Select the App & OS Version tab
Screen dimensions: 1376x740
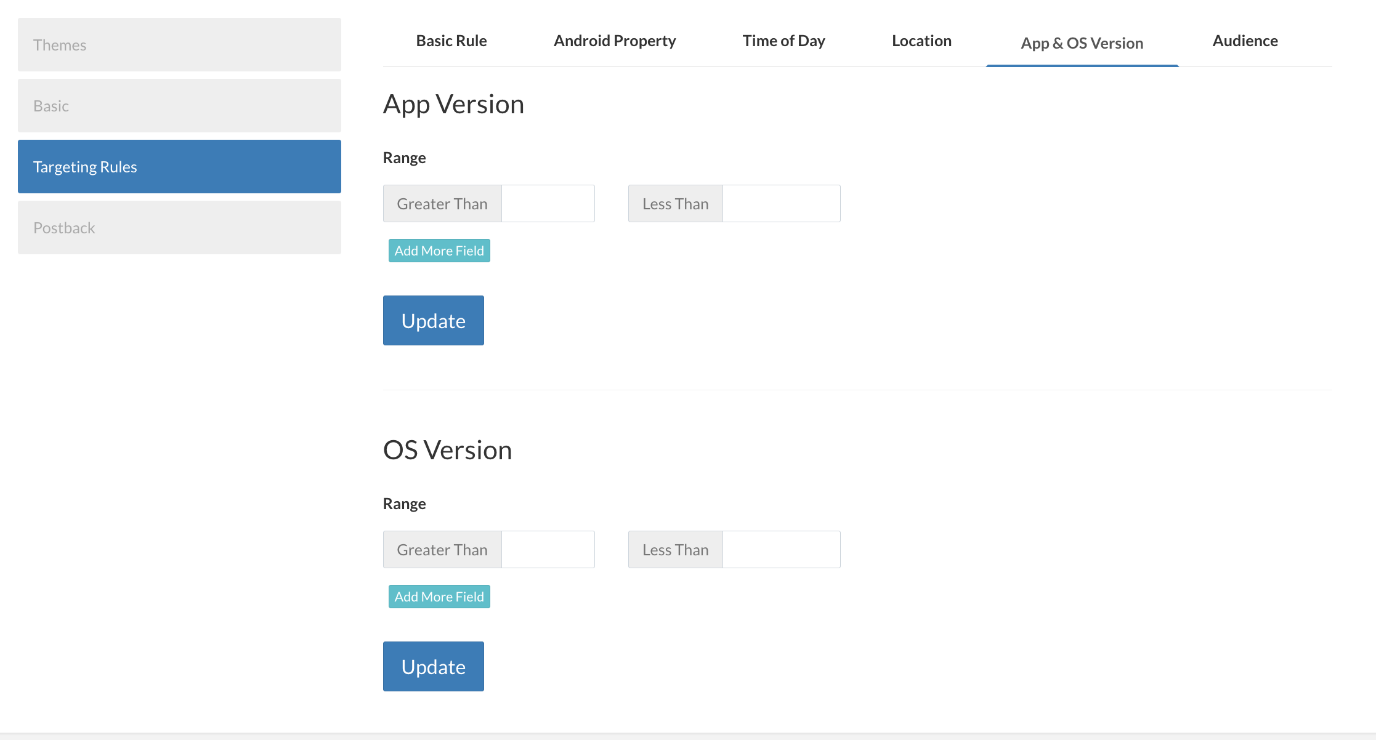click(1082, 43)
